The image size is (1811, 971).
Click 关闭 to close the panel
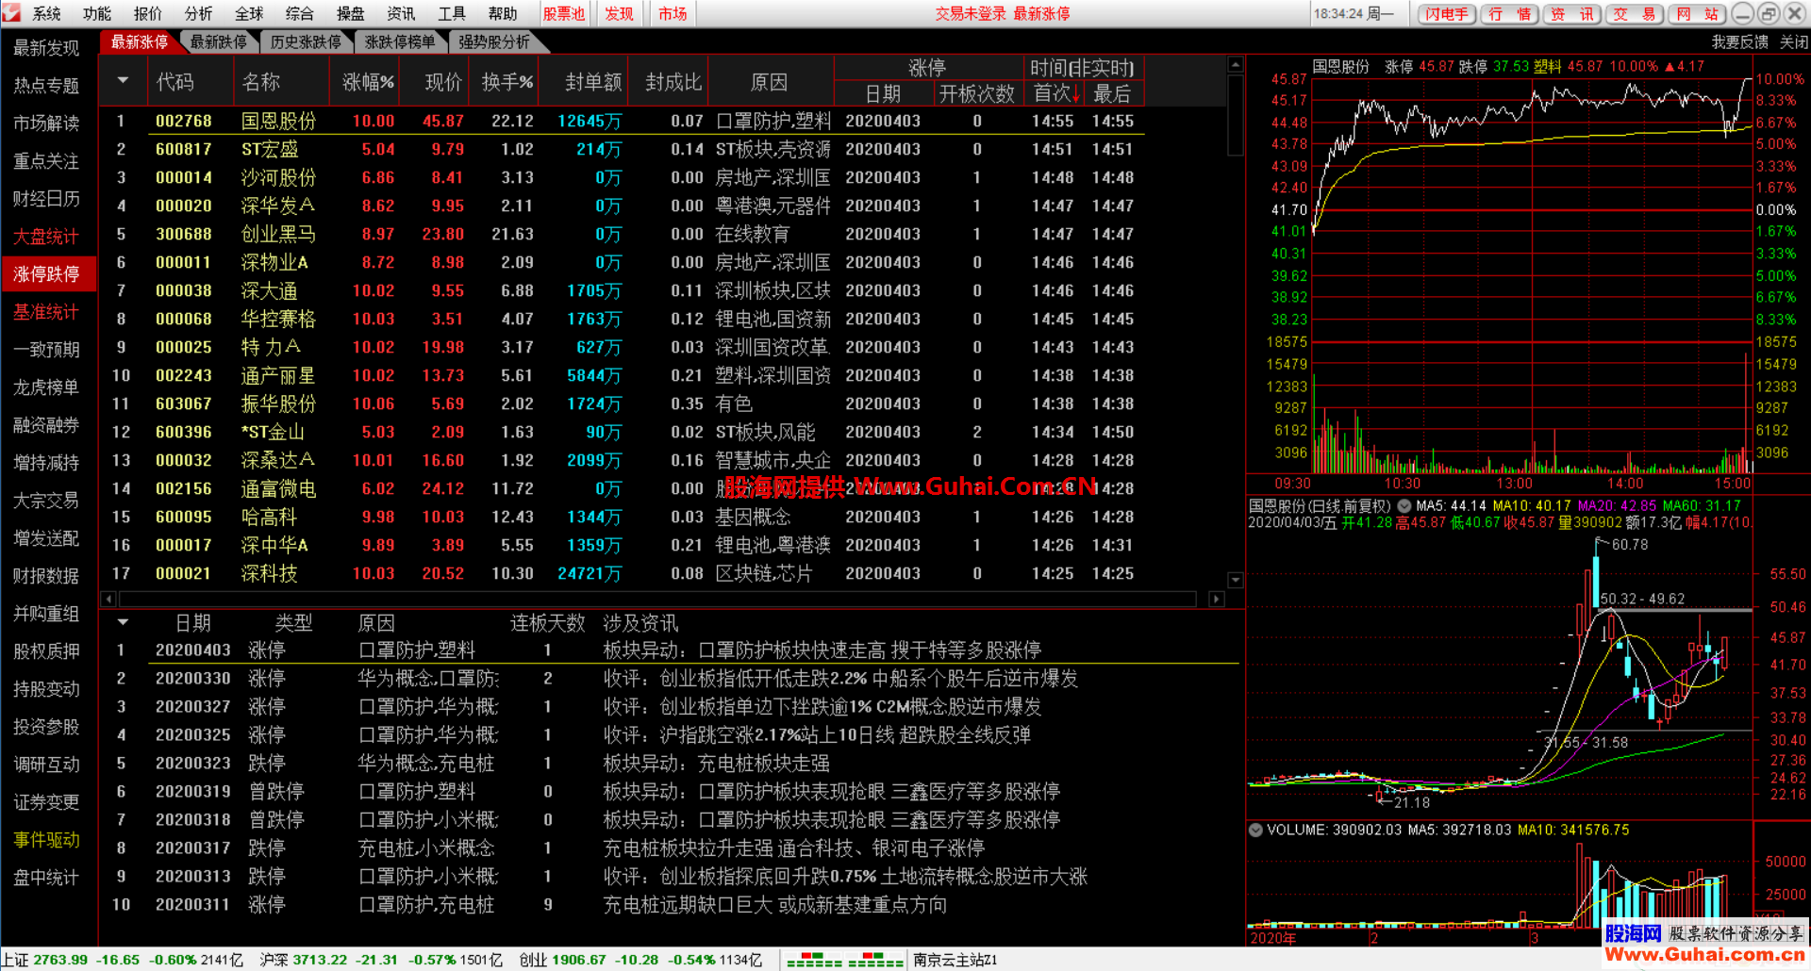pyautogui.click(x=1793, y=42)
